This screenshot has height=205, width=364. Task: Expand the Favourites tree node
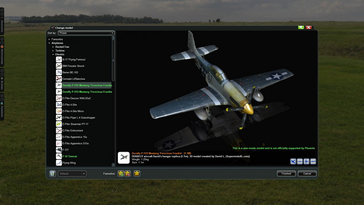click(49, 39)
